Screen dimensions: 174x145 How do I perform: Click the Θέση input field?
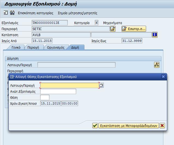point(45,97)
